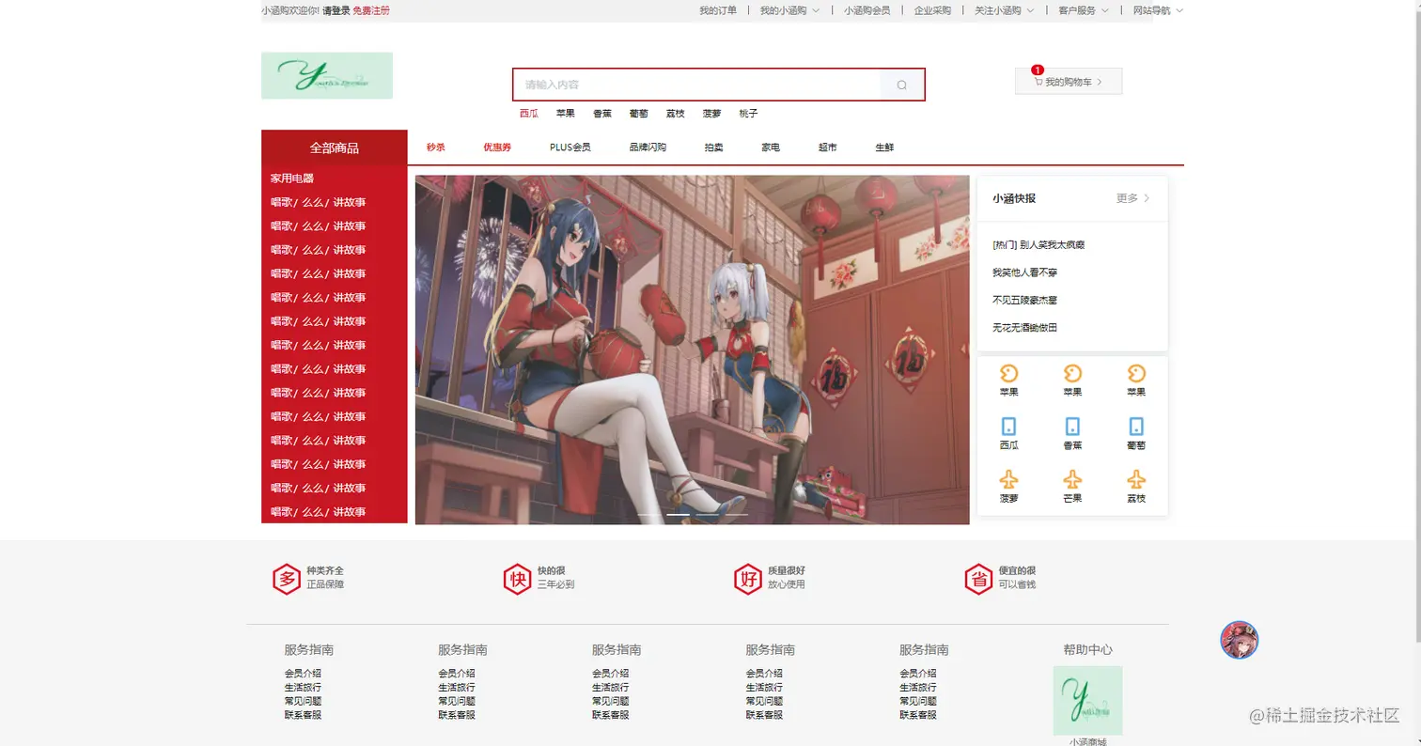Click the 快的很 text

pos(552,570)
